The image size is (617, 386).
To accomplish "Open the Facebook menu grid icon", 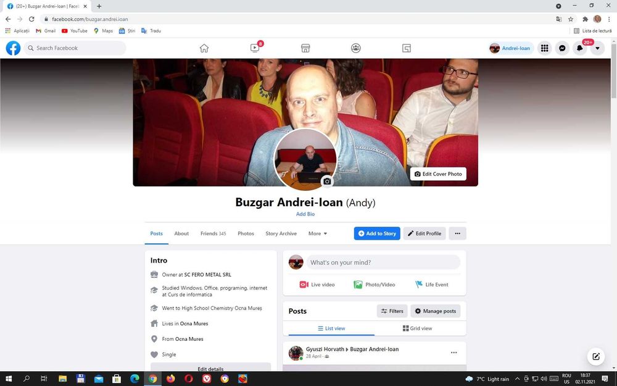I will [x=545, y=48].
